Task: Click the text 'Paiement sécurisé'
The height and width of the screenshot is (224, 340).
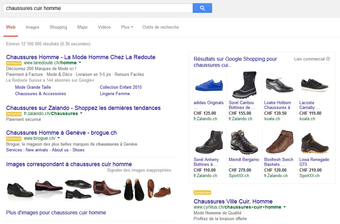Action: [x=24, y=119]
